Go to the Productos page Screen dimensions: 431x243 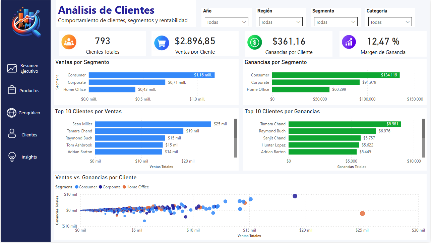pyautogui.click(x=29, y=90)
